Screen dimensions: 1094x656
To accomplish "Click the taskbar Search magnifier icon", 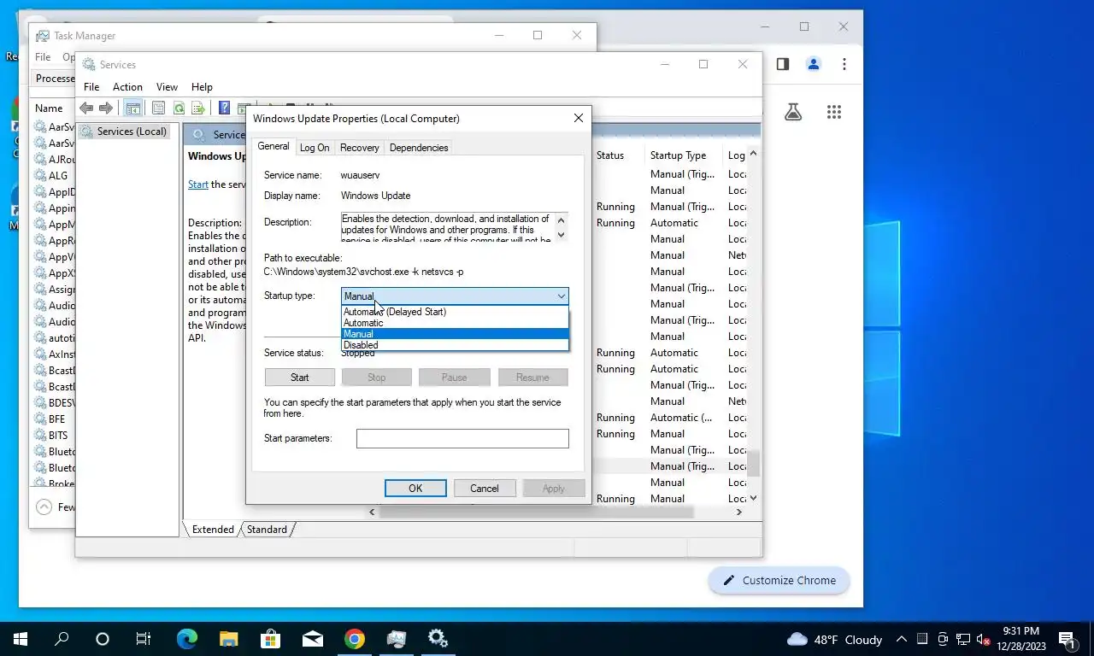I will click(62, 639).
